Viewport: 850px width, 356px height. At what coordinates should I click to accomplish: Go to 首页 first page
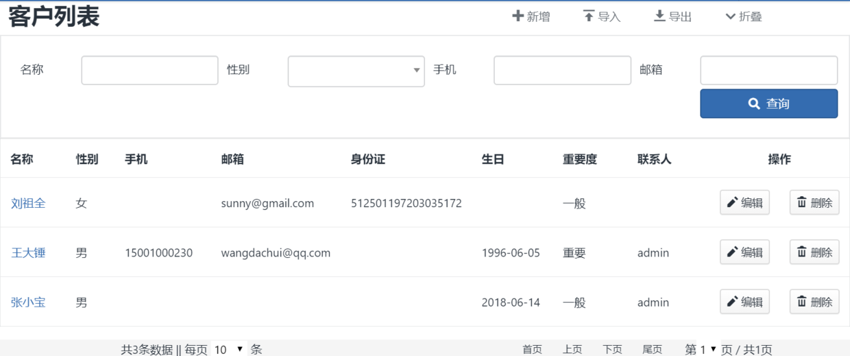point(533,350)
